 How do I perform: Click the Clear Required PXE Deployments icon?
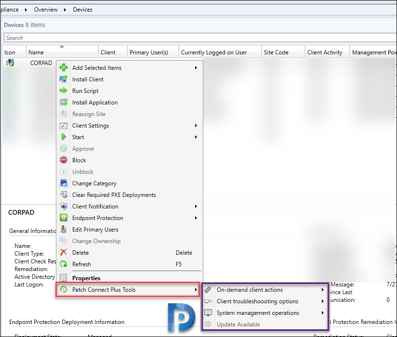[x=64, y=194]
